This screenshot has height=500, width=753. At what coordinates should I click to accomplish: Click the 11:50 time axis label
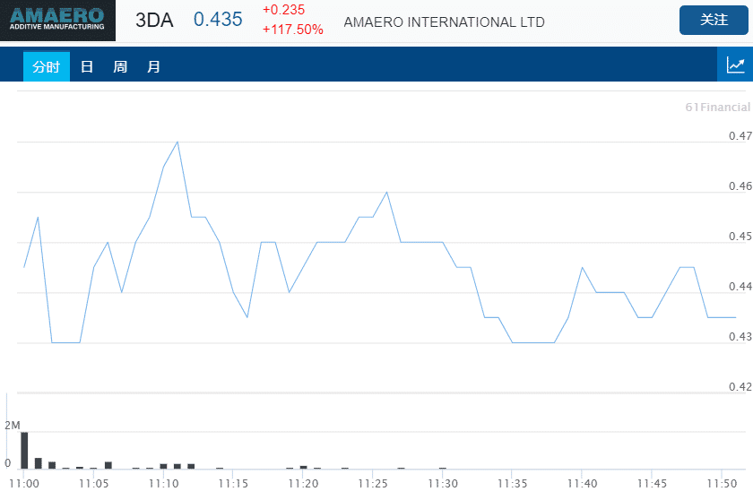(x=722, y=483)
